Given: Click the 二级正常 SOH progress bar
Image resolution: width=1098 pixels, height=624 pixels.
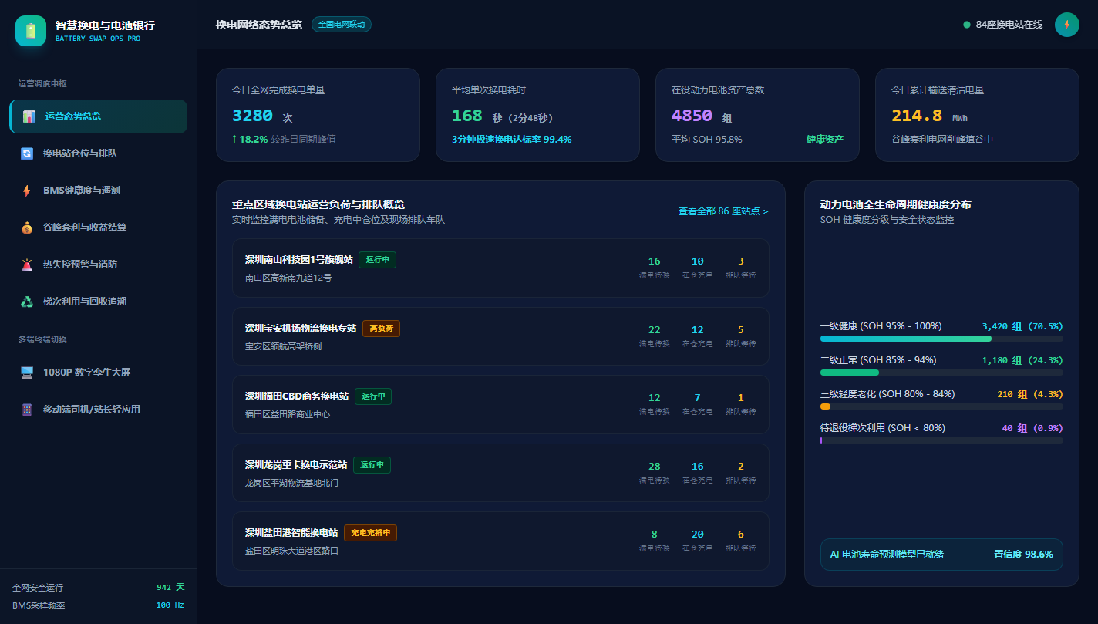Looking at the screenshot, I should point(941,373).
